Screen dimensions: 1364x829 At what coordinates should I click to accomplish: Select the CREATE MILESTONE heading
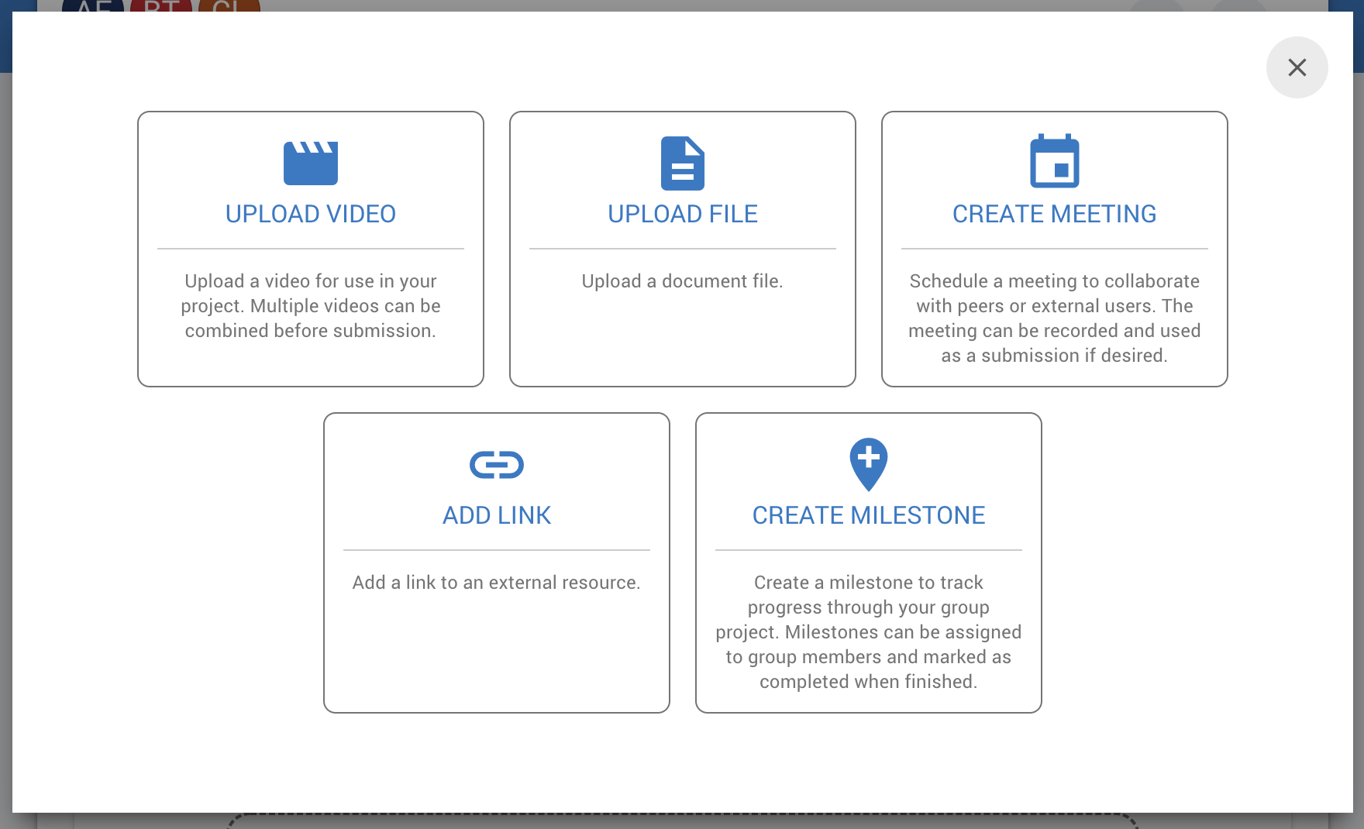click(868, 515)
